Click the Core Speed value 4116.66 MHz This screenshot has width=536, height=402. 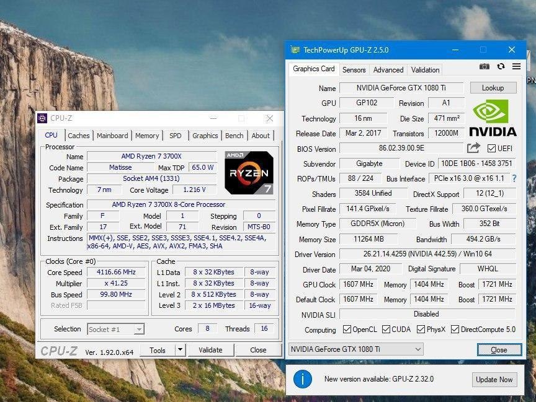[x=116, y=272]
